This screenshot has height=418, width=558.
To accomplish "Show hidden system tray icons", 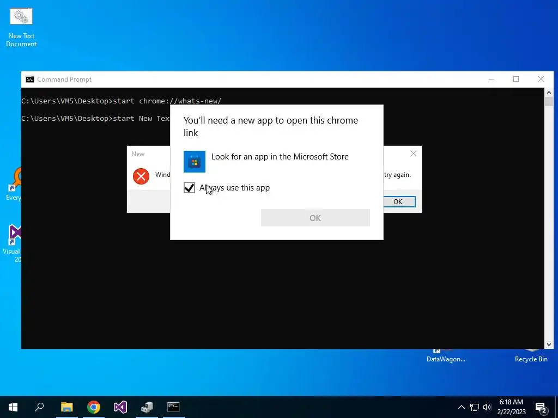I will point(461,407).
